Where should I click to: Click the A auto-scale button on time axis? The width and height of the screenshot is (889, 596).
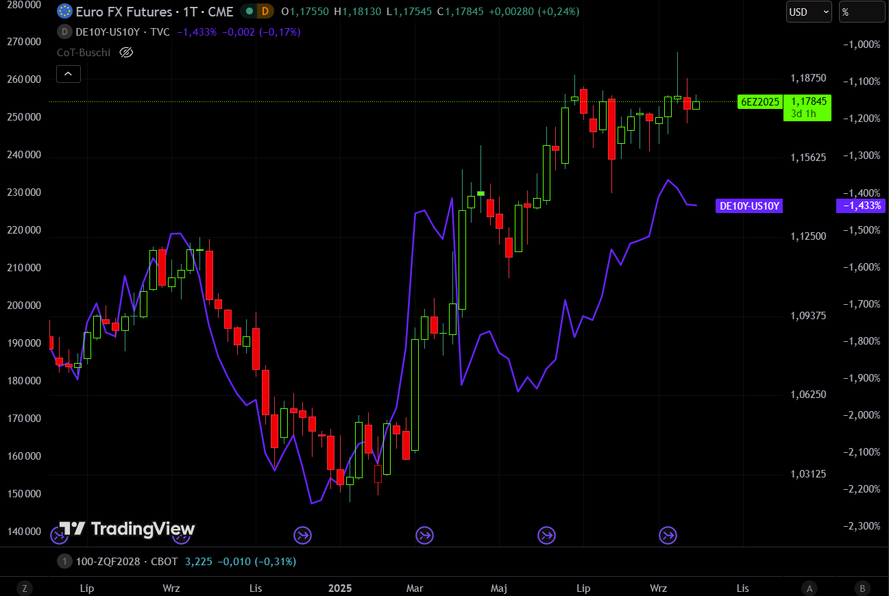coord(809,588)
